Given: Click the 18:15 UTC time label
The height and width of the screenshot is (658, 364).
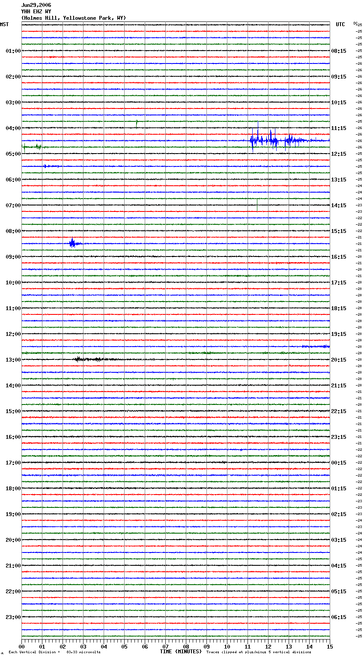Looking at the screenshot, I should pyautogui.click(x=339, y=308).
